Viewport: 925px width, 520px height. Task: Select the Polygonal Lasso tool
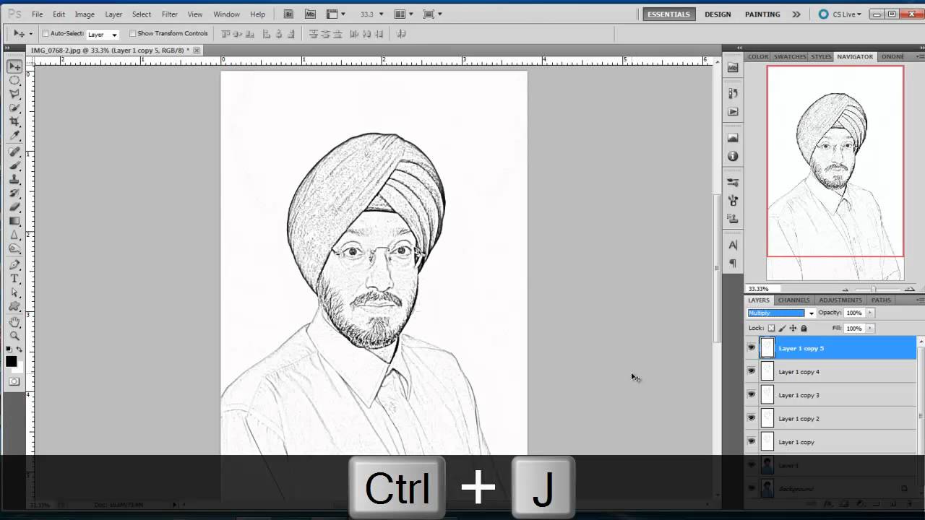click(14, 94)
